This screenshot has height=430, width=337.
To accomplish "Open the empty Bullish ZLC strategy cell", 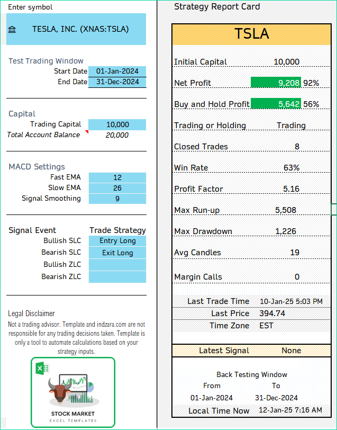I will [117, 265].
